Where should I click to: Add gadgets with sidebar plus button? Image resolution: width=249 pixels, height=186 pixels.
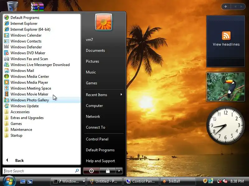coord(226,7)
